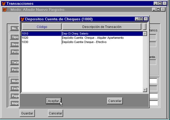Select row 1010 Dep Ct Cheq: Salario

click(82, 34)
